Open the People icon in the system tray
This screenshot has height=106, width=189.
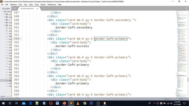click(150, 103)
